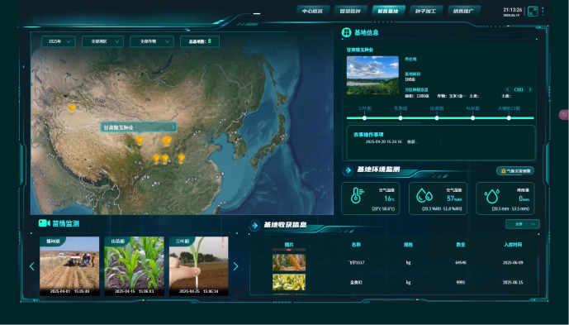
Task: Go to next zone after CS01
Action: (530, 89)
